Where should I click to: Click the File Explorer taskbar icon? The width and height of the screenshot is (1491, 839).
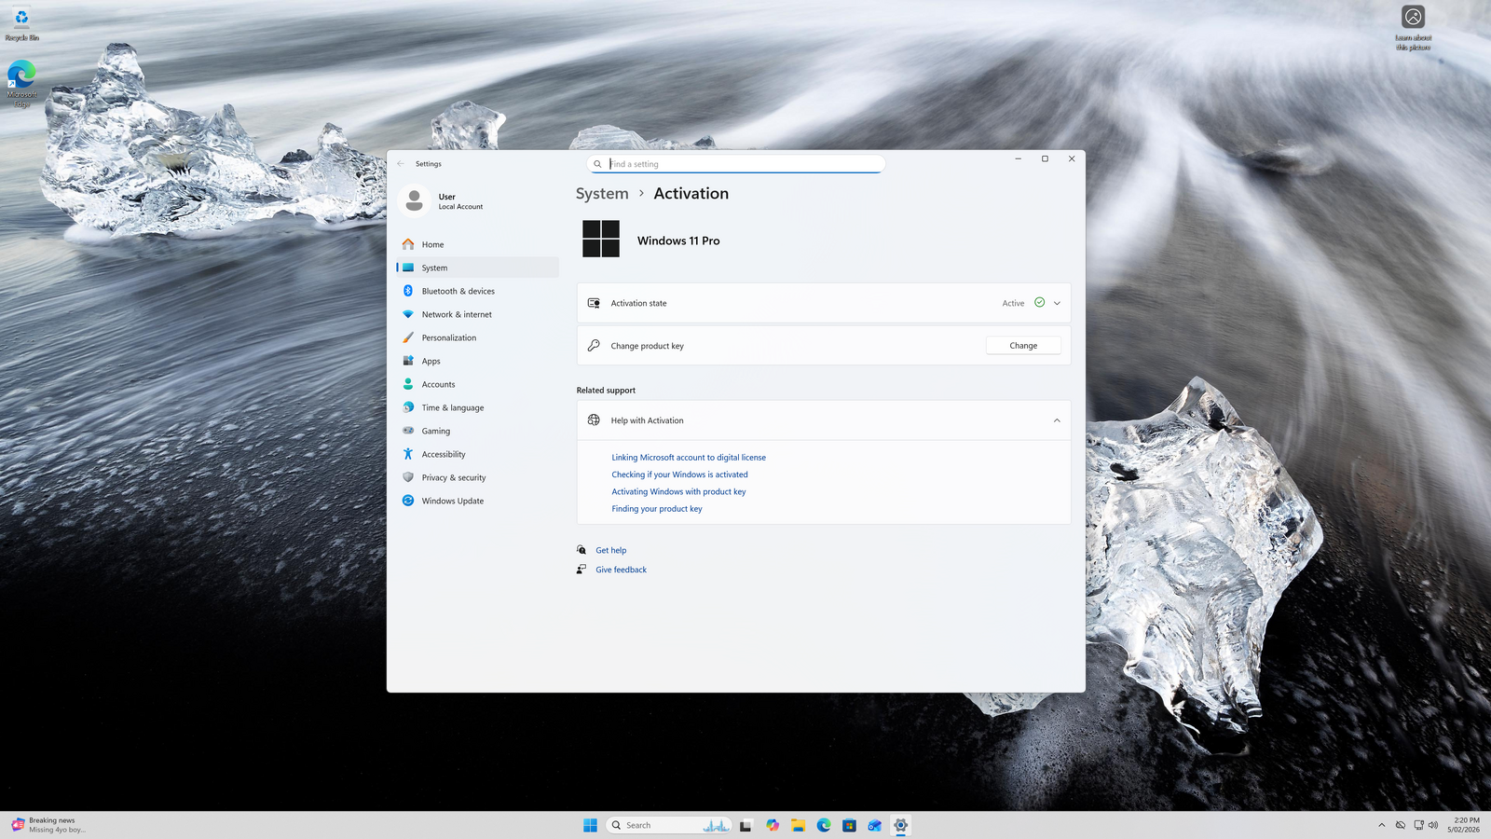[x=799, y=825]
